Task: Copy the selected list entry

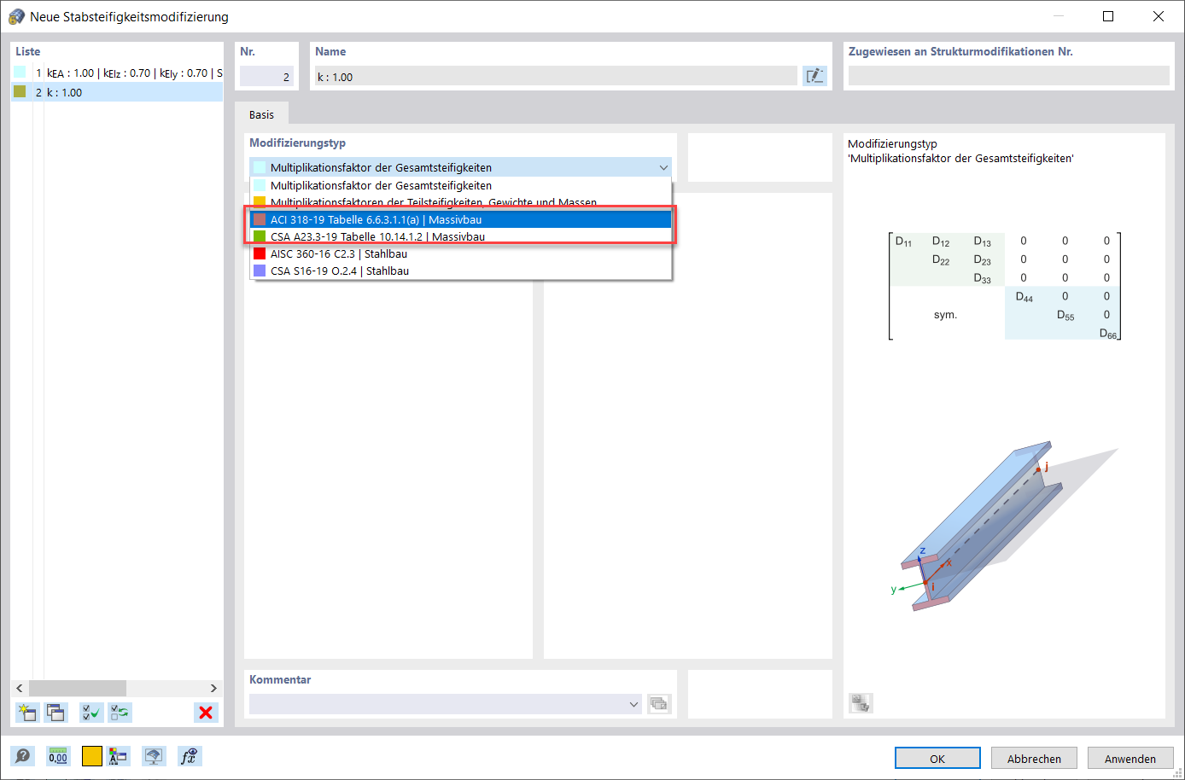Action: [56, 713]
